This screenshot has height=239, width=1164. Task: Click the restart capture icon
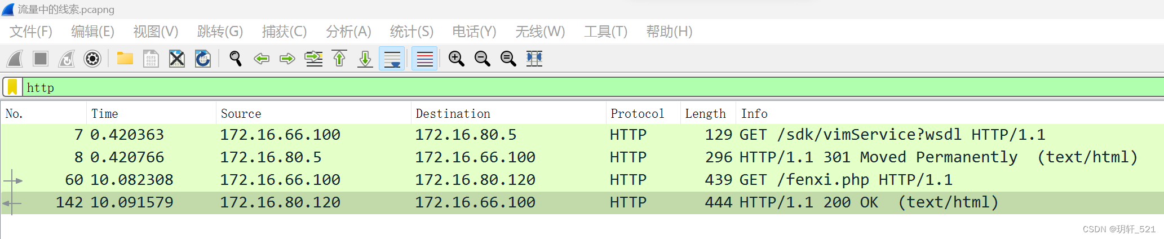coord(67,59)
